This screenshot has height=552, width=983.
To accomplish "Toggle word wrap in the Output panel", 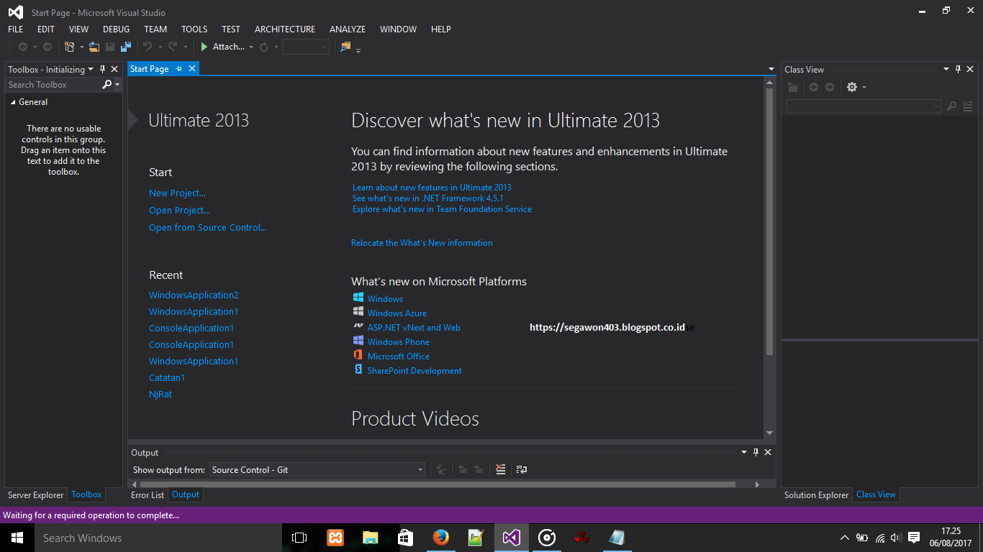I will [x=522, y=469].
